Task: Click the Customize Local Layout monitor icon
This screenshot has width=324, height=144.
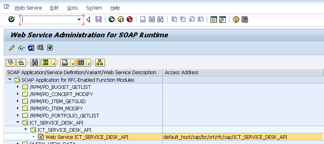Action: pyautogui.click(x=245, y=19)
